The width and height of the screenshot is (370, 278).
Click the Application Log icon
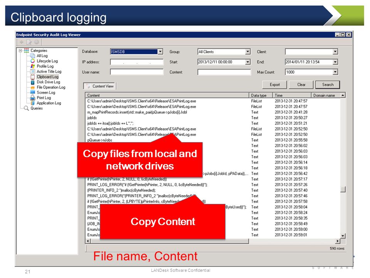pos(32,103)
